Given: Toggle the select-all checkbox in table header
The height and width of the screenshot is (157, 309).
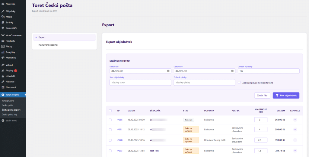Looking at the screenshot, I should click(110, 111).
